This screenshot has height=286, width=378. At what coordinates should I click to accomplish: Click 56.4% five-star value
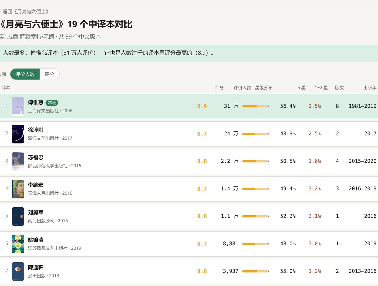(288, 106)
